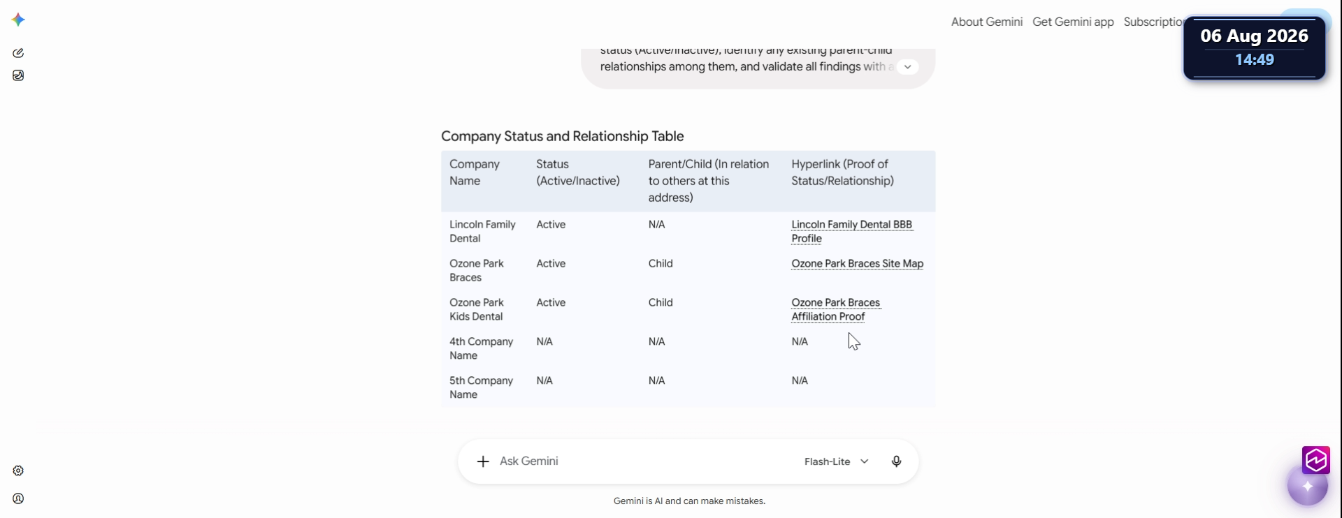
Task: Open the sidebar icon below new chat
Action: coord(18,75)
